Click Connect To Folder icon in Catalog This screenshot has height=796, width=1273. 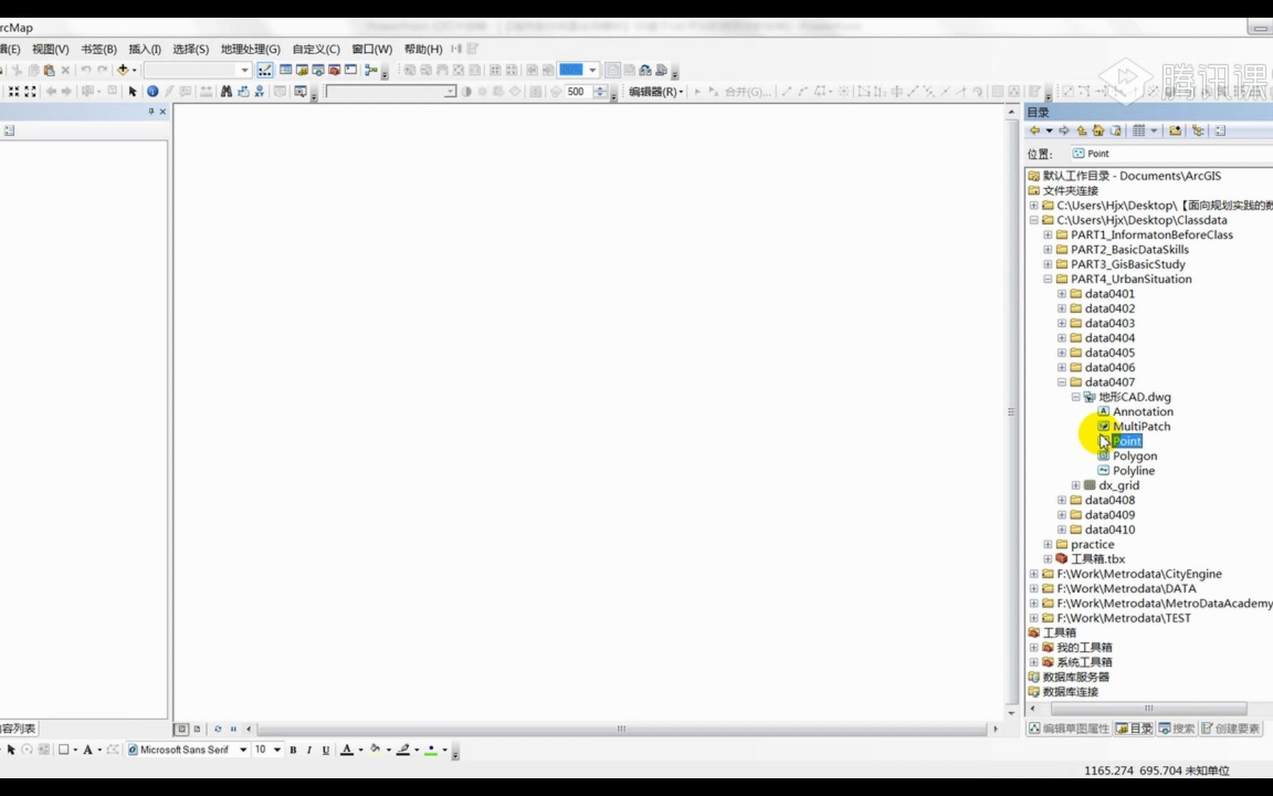tap(1175, 130)
